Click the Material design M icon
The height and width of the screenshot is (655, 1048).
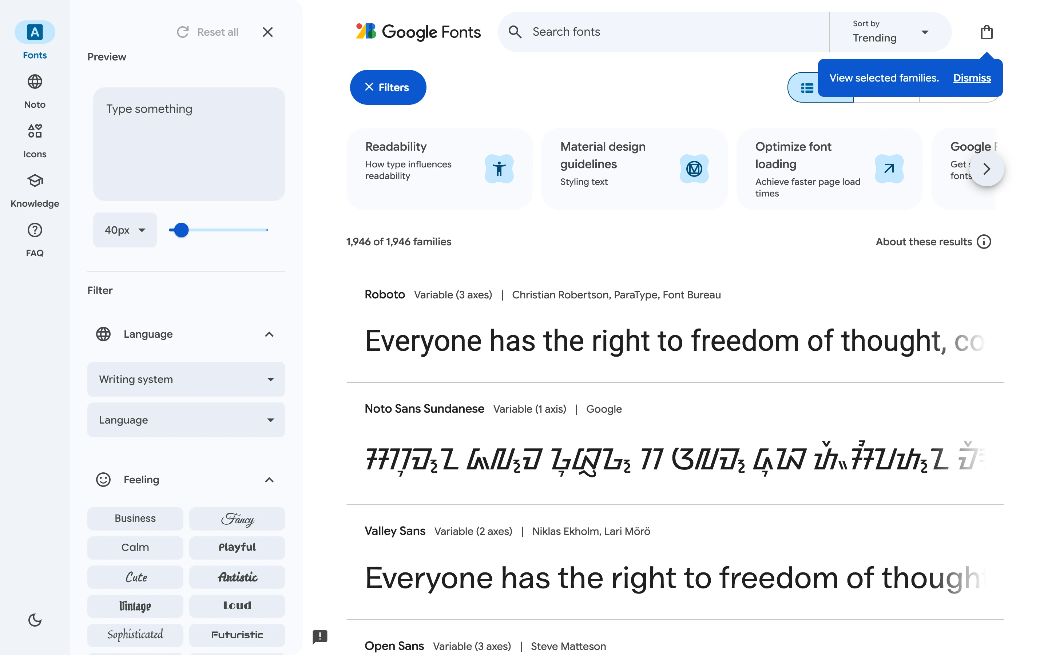tap(694, 168)
